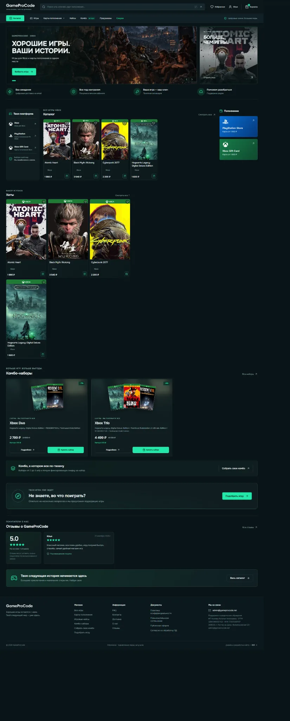Screen dimensions: 290x721
Task: Open footer link Игровые кейсы
Action: (82, 619)
